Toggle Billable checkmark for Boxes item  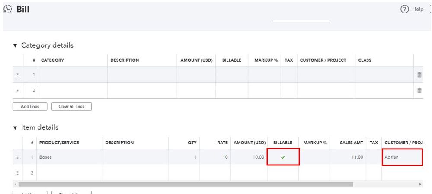(x=283, y=157)
